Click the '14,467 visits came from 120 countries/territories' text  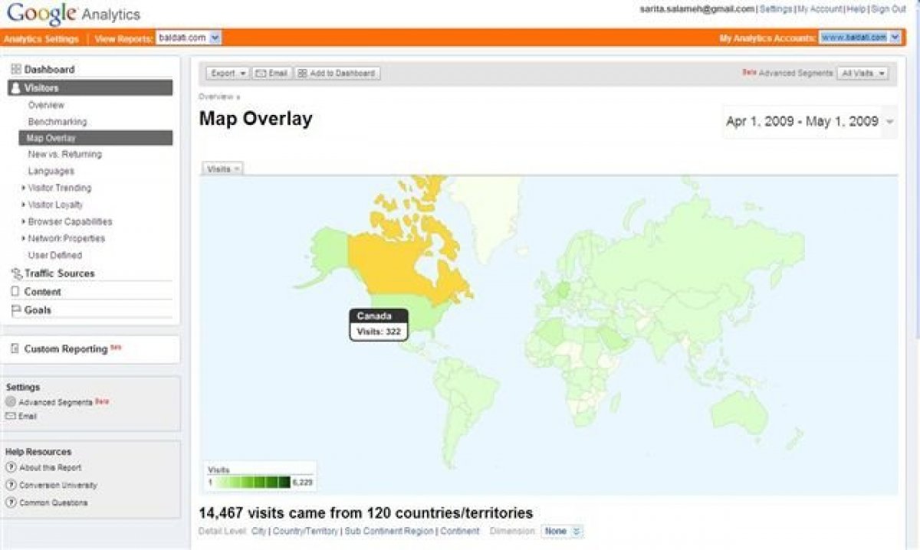(x=366, y=513)
